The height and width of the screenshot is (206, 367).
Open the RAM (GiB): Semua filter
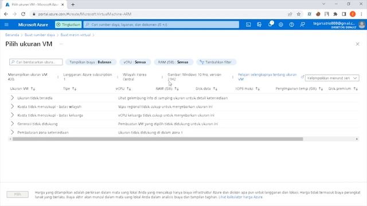pos(173,62)
